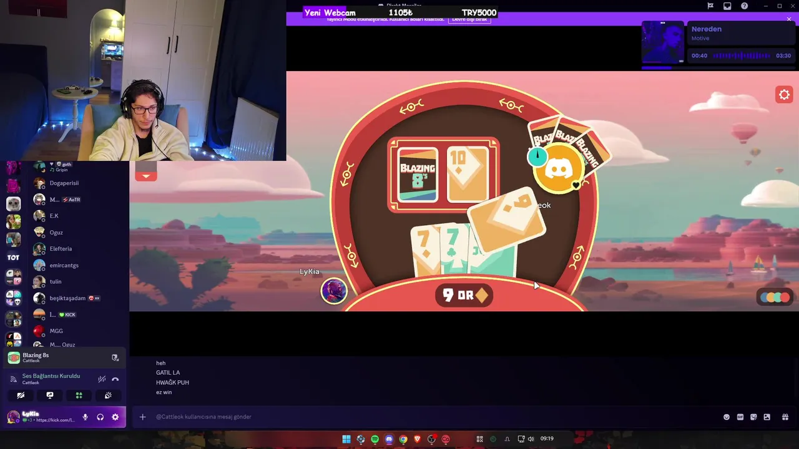The height and width of the screenshot is (449, 799).
Task: Select the TOT server icon
Action: coord(13,258)
